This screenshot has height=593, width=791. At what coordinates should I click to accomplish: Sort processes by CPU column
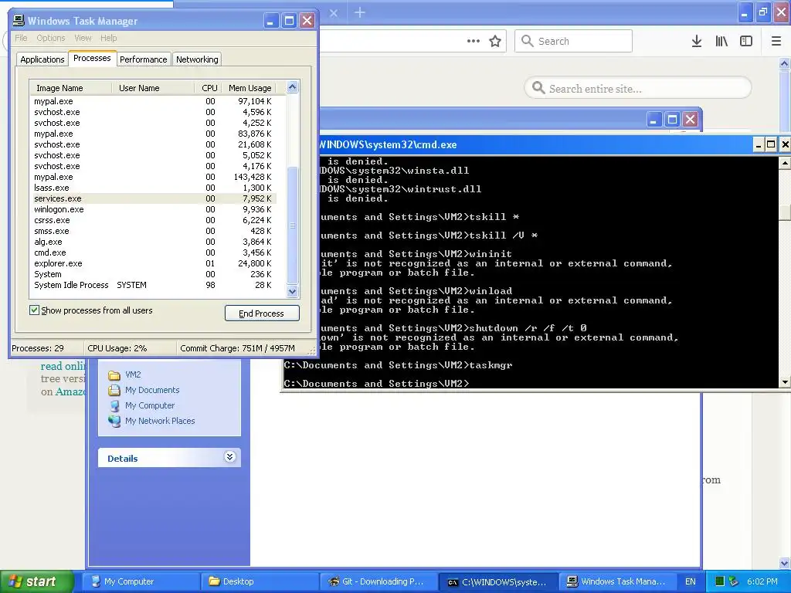point(209,88)
